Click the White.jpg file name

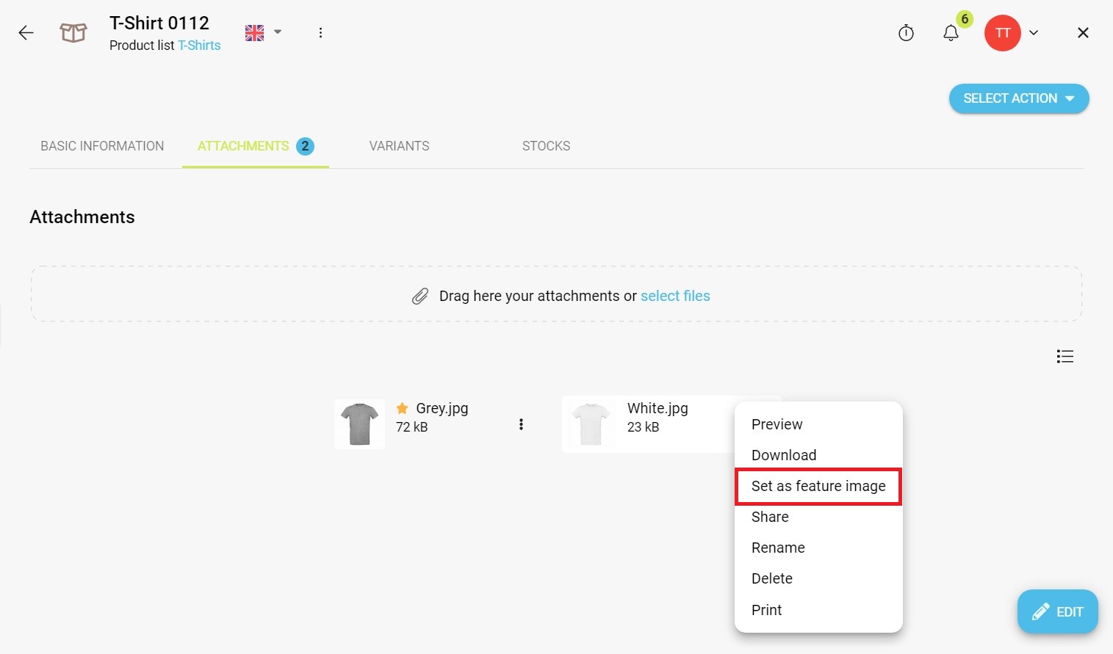(x=658, y=408)
